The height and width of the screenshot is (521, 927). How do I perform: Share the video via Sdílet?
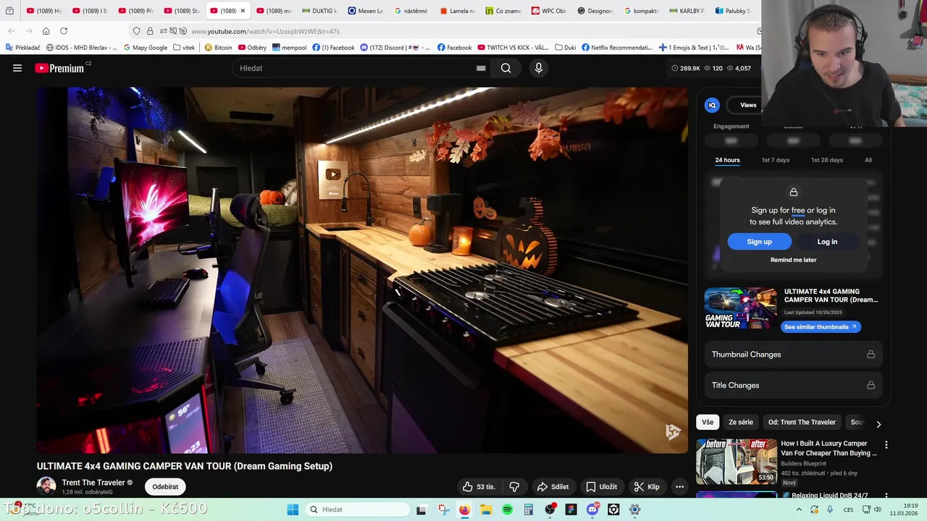coord(553,487)
